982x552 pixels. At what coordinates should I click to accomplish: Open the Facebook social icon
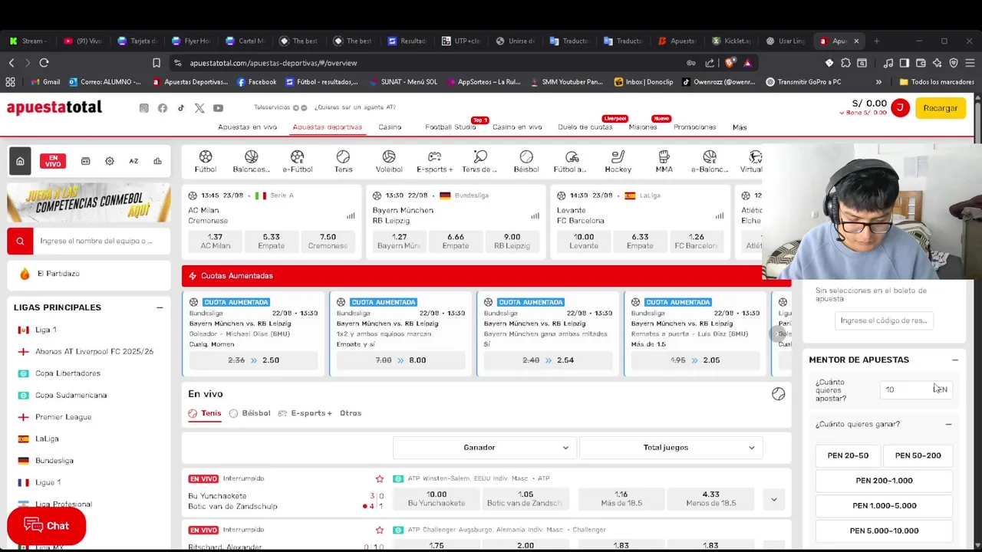click(162, 108)
